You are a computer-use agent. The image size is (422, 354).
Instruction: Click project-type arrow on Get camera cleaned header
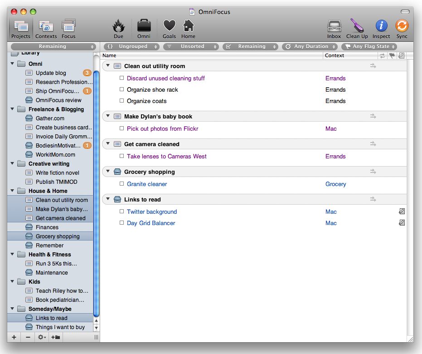(373, 144)
